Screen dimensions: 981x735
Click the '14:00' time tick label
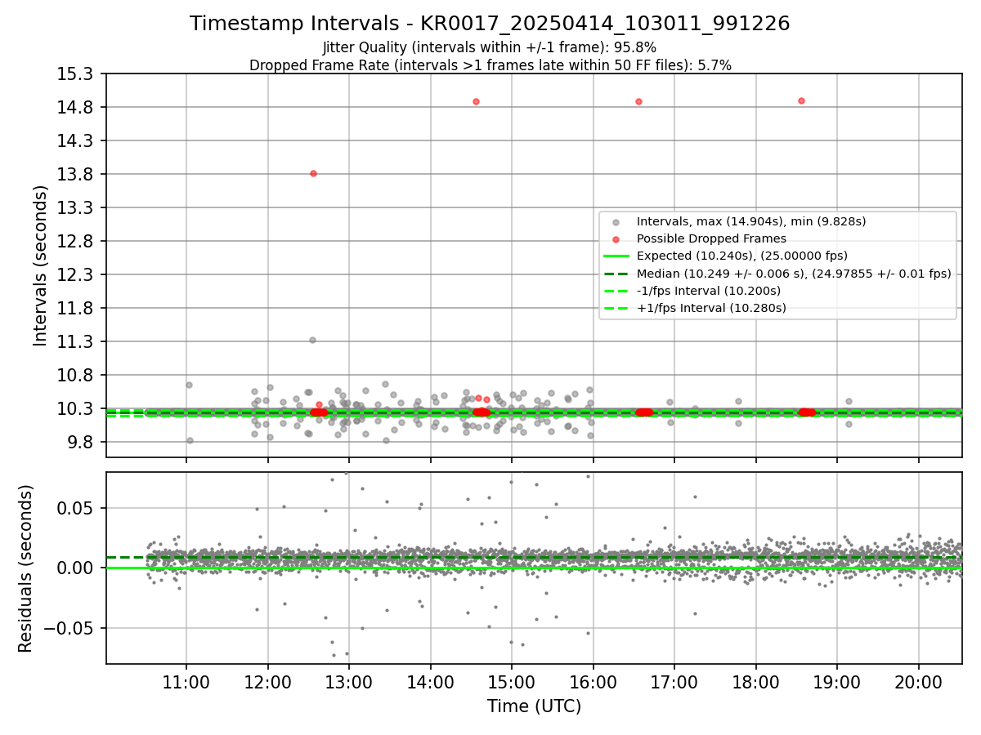point(430,682)
